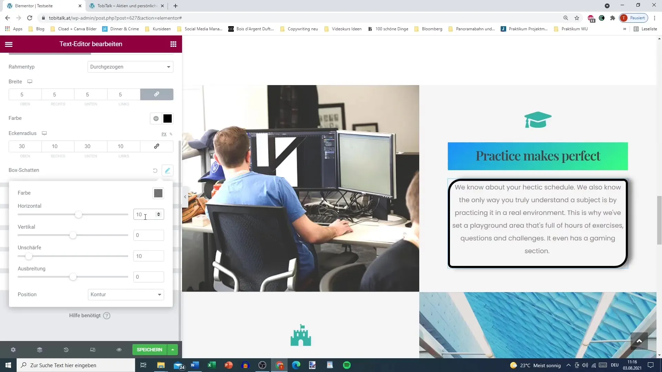Click the border radius PX unit toggle
Image resolution: width=662 pixels, height=372 pixels.
(164, 134)
